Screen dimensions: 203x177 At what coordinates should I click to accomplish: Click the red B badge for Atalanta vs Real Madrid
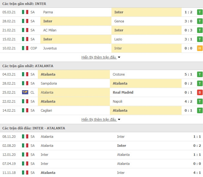point(200,92)
